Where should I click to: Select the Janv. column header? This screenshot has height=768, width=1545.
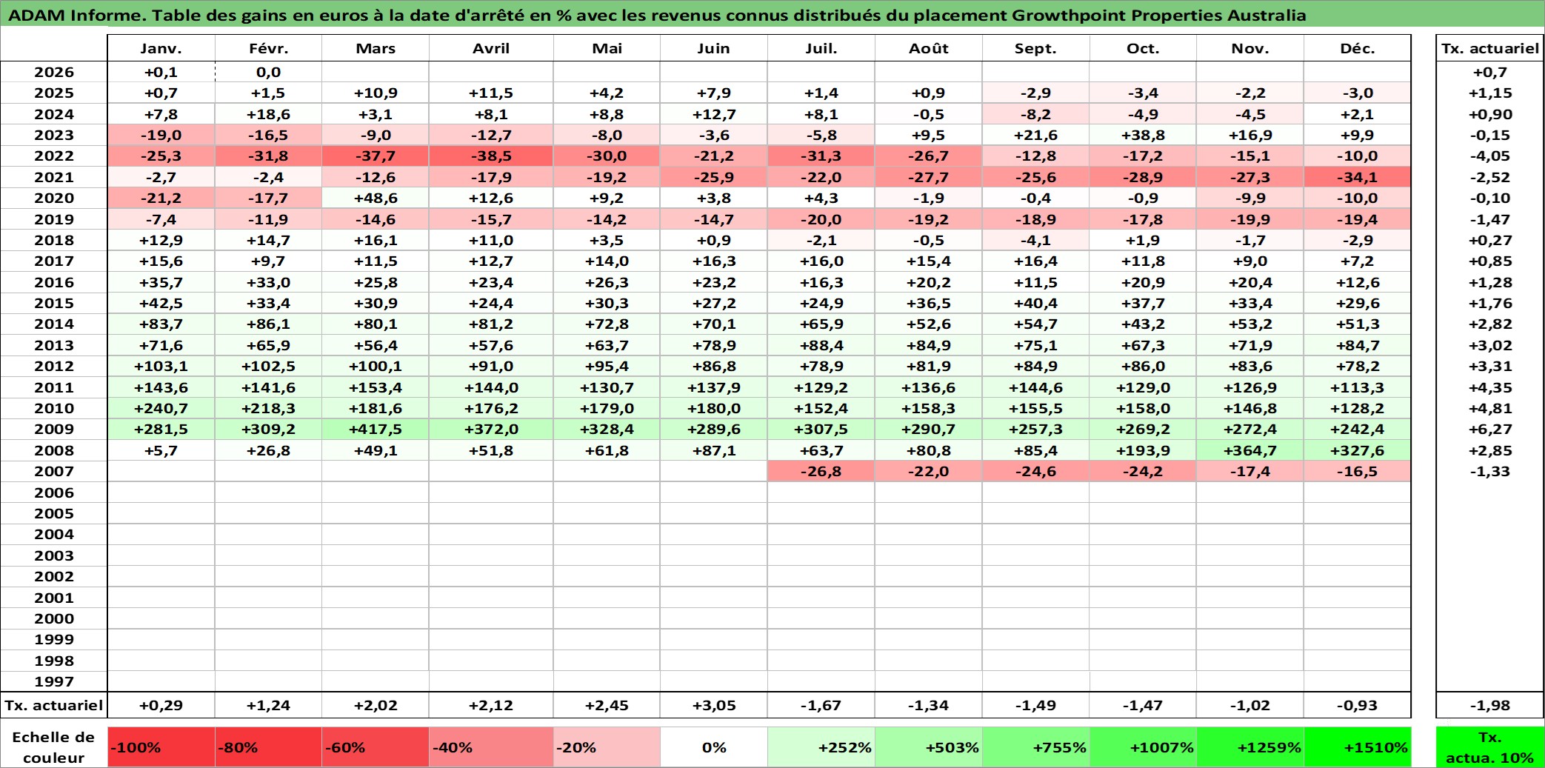161,48
